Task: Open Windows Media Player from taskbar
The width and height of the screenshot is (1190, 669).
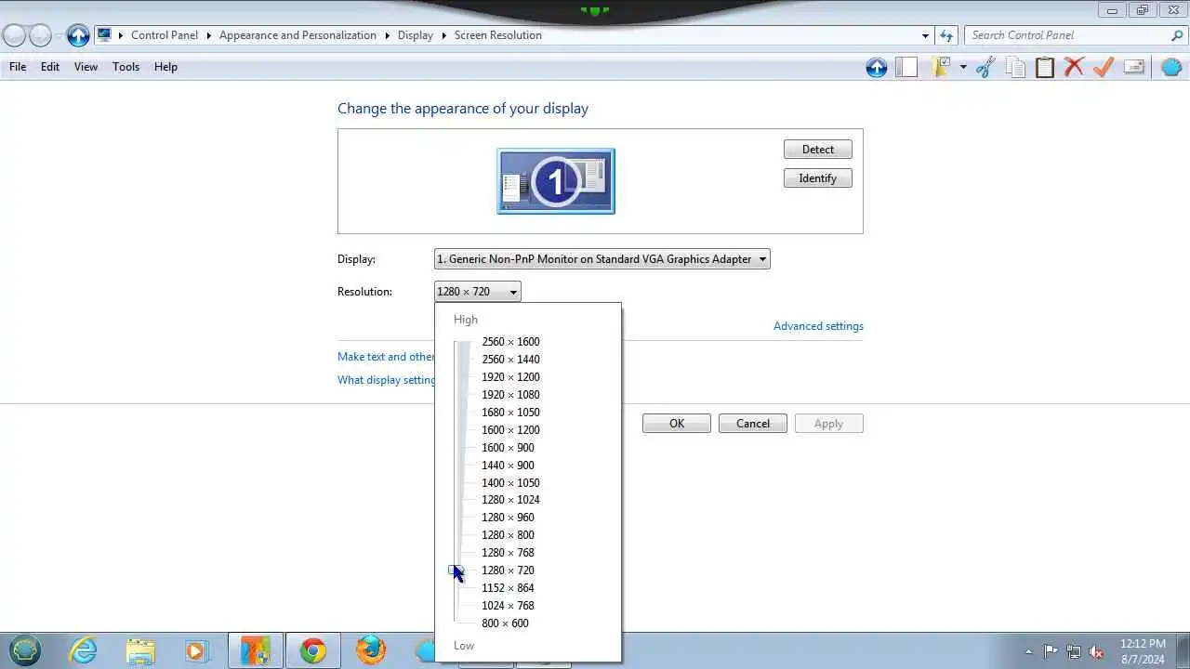Action: [197, 650]
